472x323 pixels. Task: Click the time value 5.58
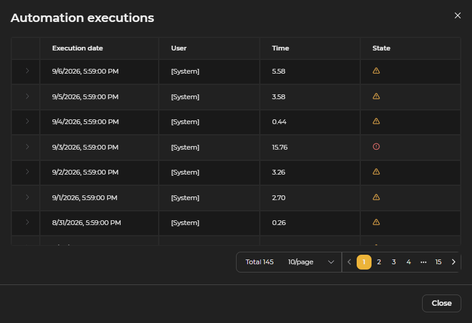click(278, 71)
